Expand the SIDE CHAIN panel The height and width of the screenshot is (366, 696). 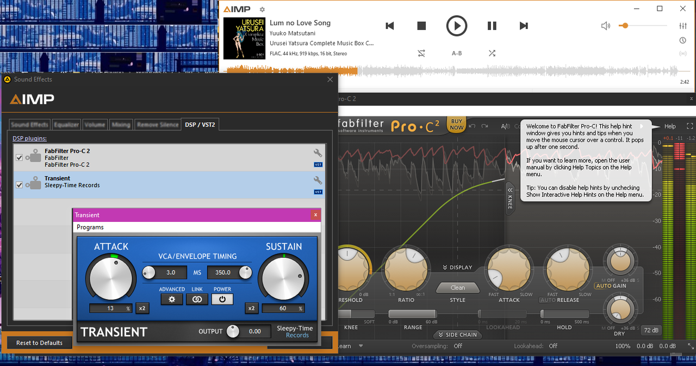(458, 335)
